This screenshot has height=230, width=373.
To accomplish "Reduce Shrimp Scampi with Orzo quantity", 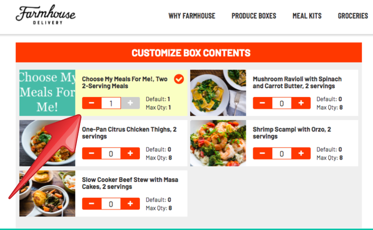I will click(x=262, y=153).
